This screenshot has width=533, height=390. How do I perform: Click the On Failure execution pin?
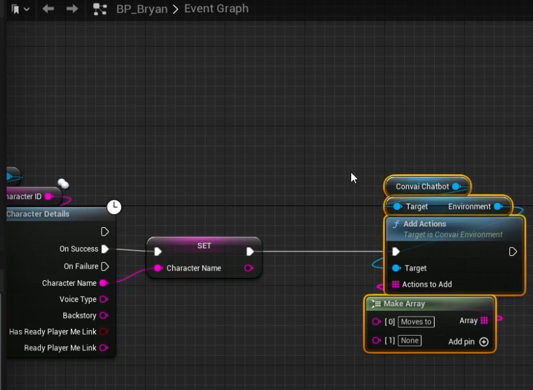coord(105,266)
